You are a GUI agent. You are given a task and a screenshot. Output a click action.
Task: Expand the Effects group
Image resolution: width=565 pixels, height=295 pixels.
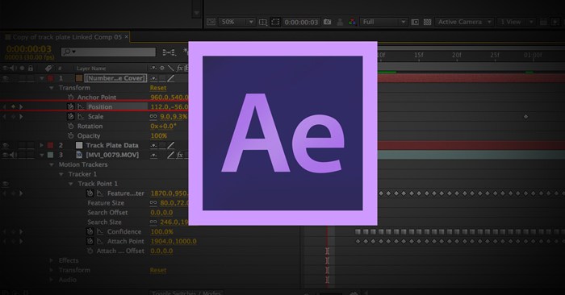[52, 260]
